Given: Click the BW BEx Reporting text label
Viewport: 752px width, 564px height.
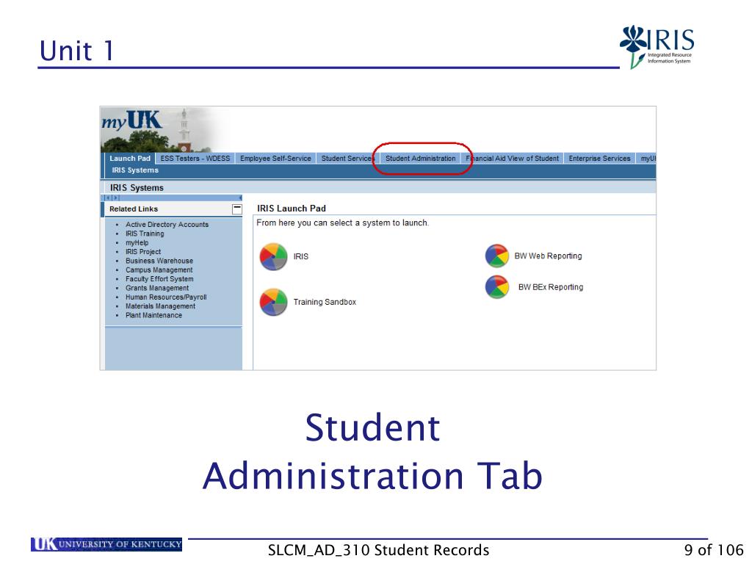Looking at the screenshot, I should pyautogui.click(x=551, y=287).
